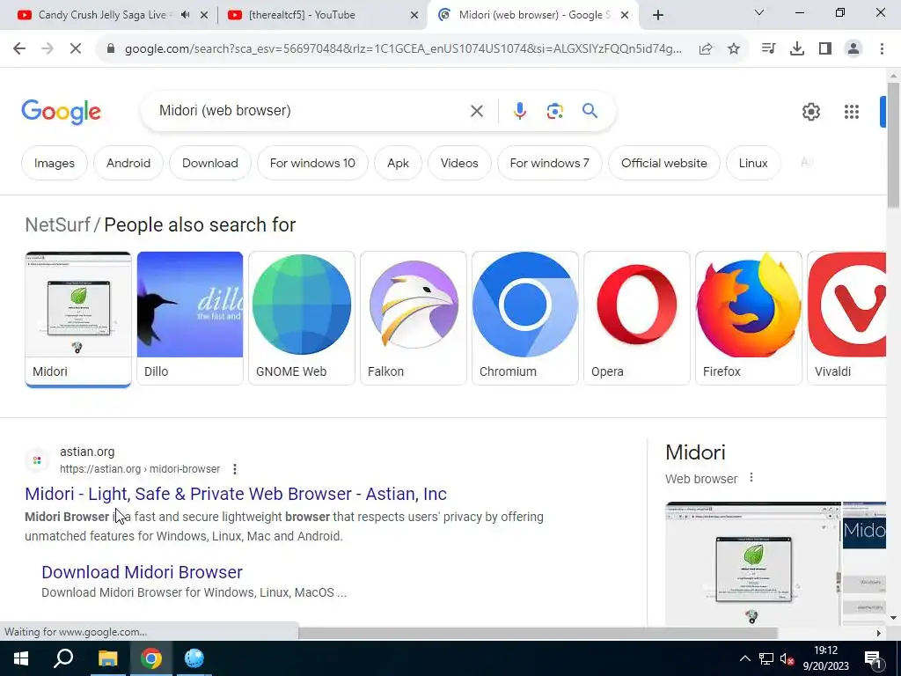Switch to Candy Crush Jelly Saga Live tab
The height and width of the screenshot is (676, 901).
pos(102,15)
